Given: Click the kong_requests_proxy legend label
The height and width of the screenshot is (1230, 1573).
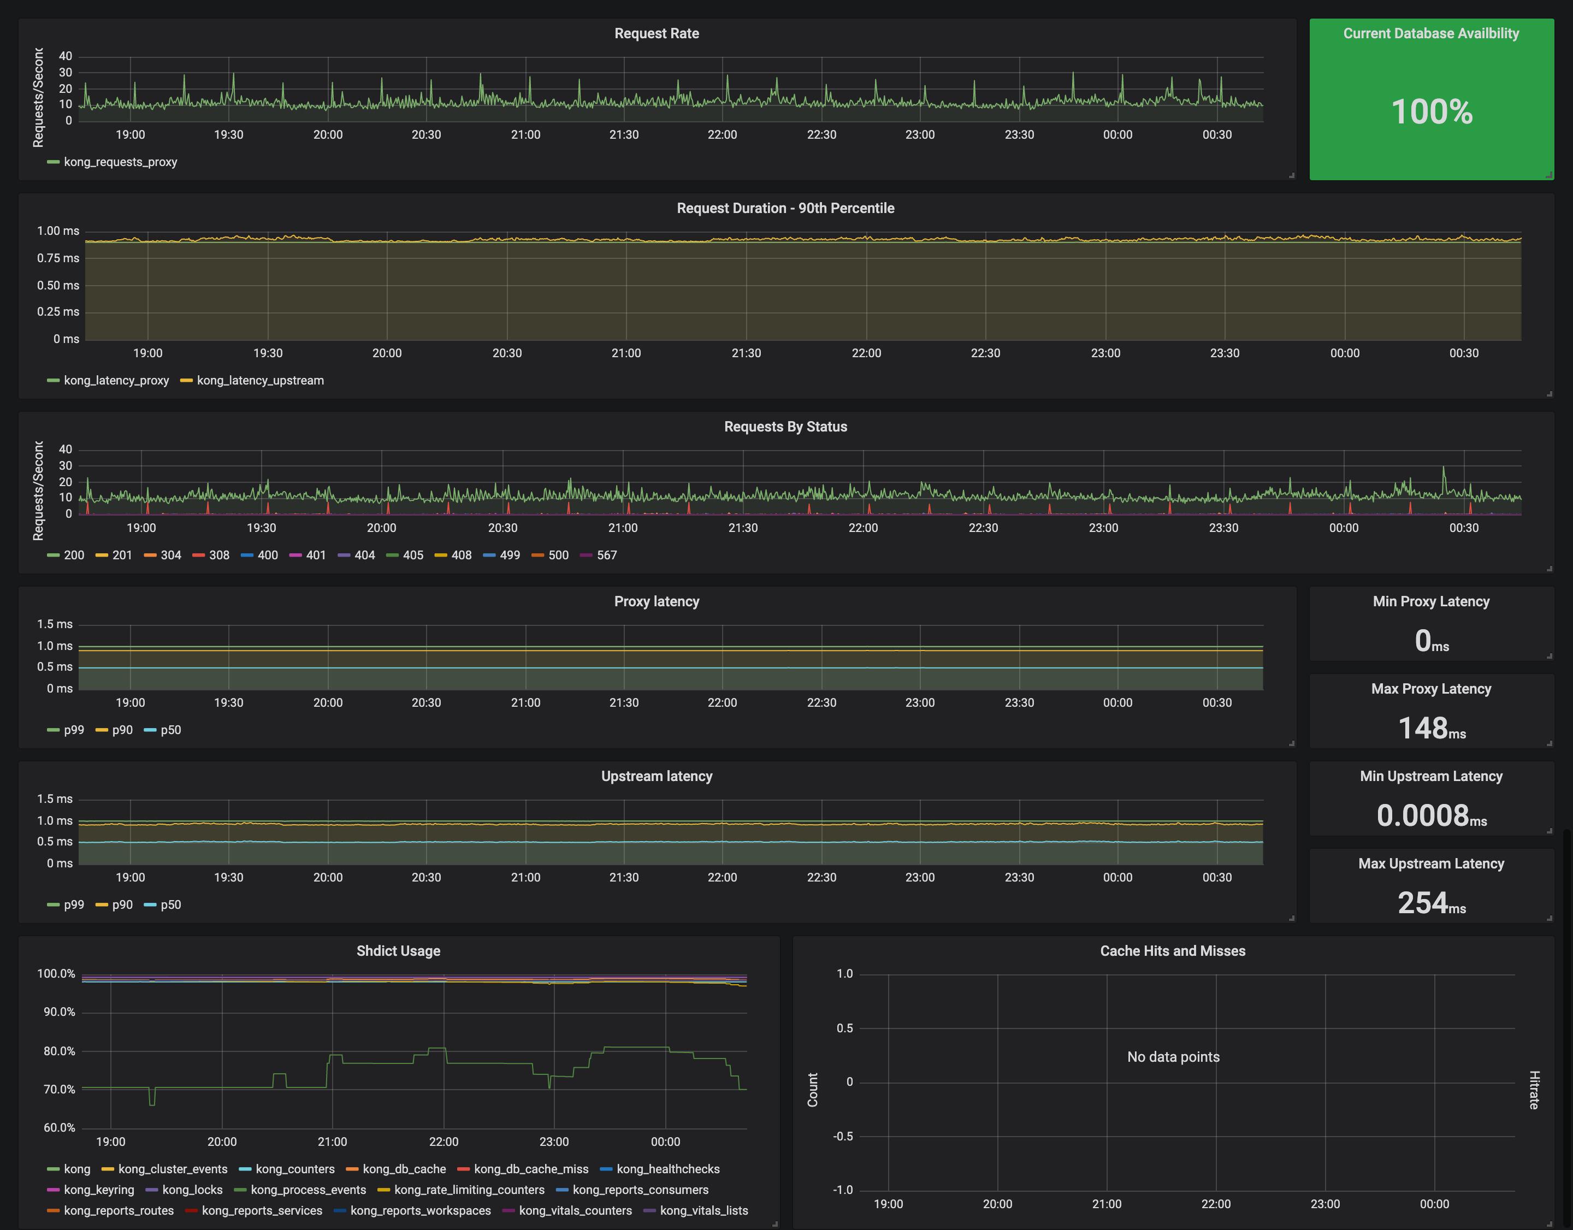Looking at the screenshot, I should 120,162.
